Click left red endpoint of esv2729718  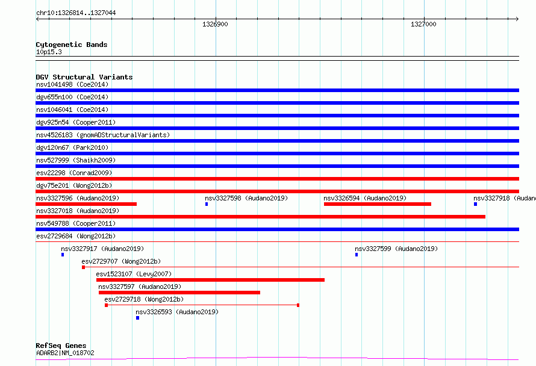[107, 305]
